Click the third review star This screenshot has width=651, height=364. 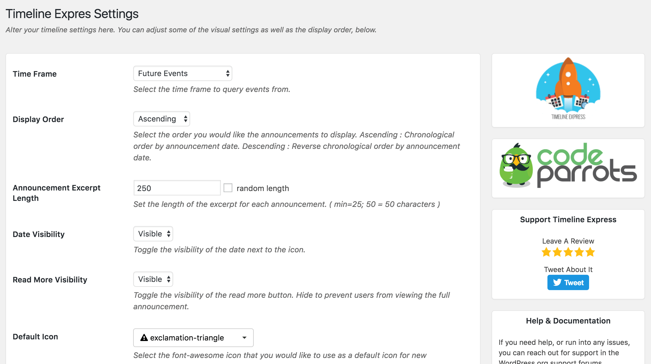pyautogui.click(x=568, y=252)
